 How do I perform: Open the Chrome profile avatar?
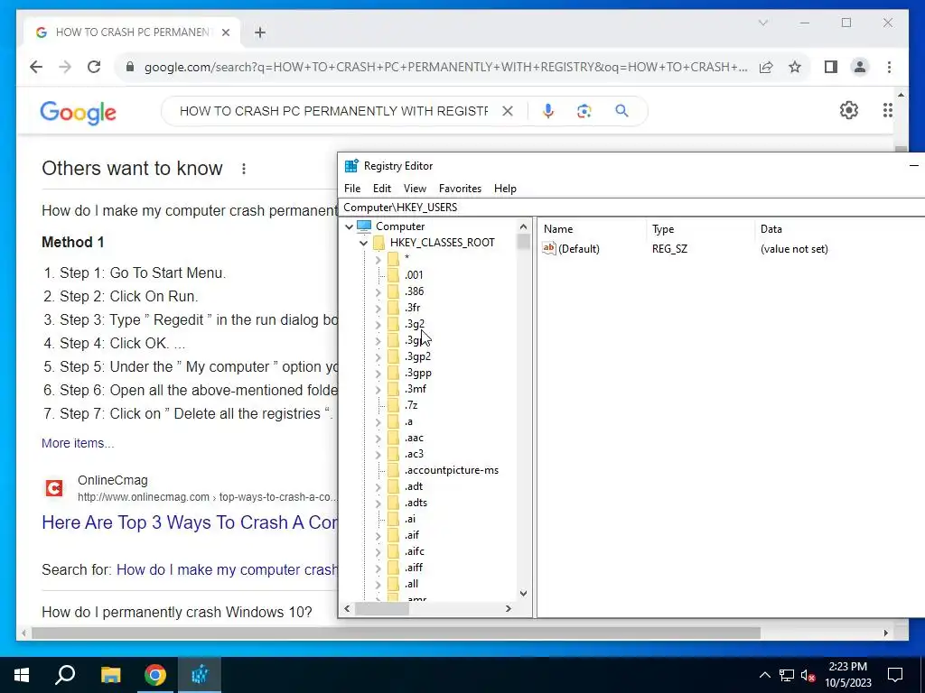tap(860, 67)
